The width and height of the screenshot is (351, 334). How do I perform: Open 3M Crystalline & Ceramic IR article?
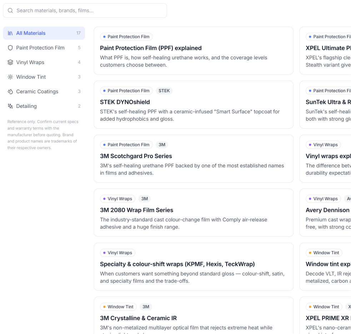pyautogui.click(x=194, y=315)
